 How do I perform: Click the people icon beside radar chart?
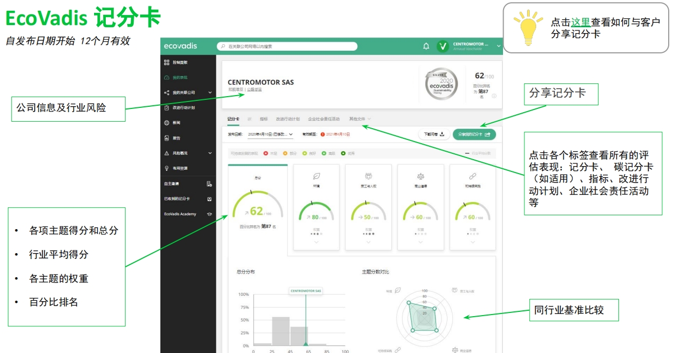click(454, 291)
